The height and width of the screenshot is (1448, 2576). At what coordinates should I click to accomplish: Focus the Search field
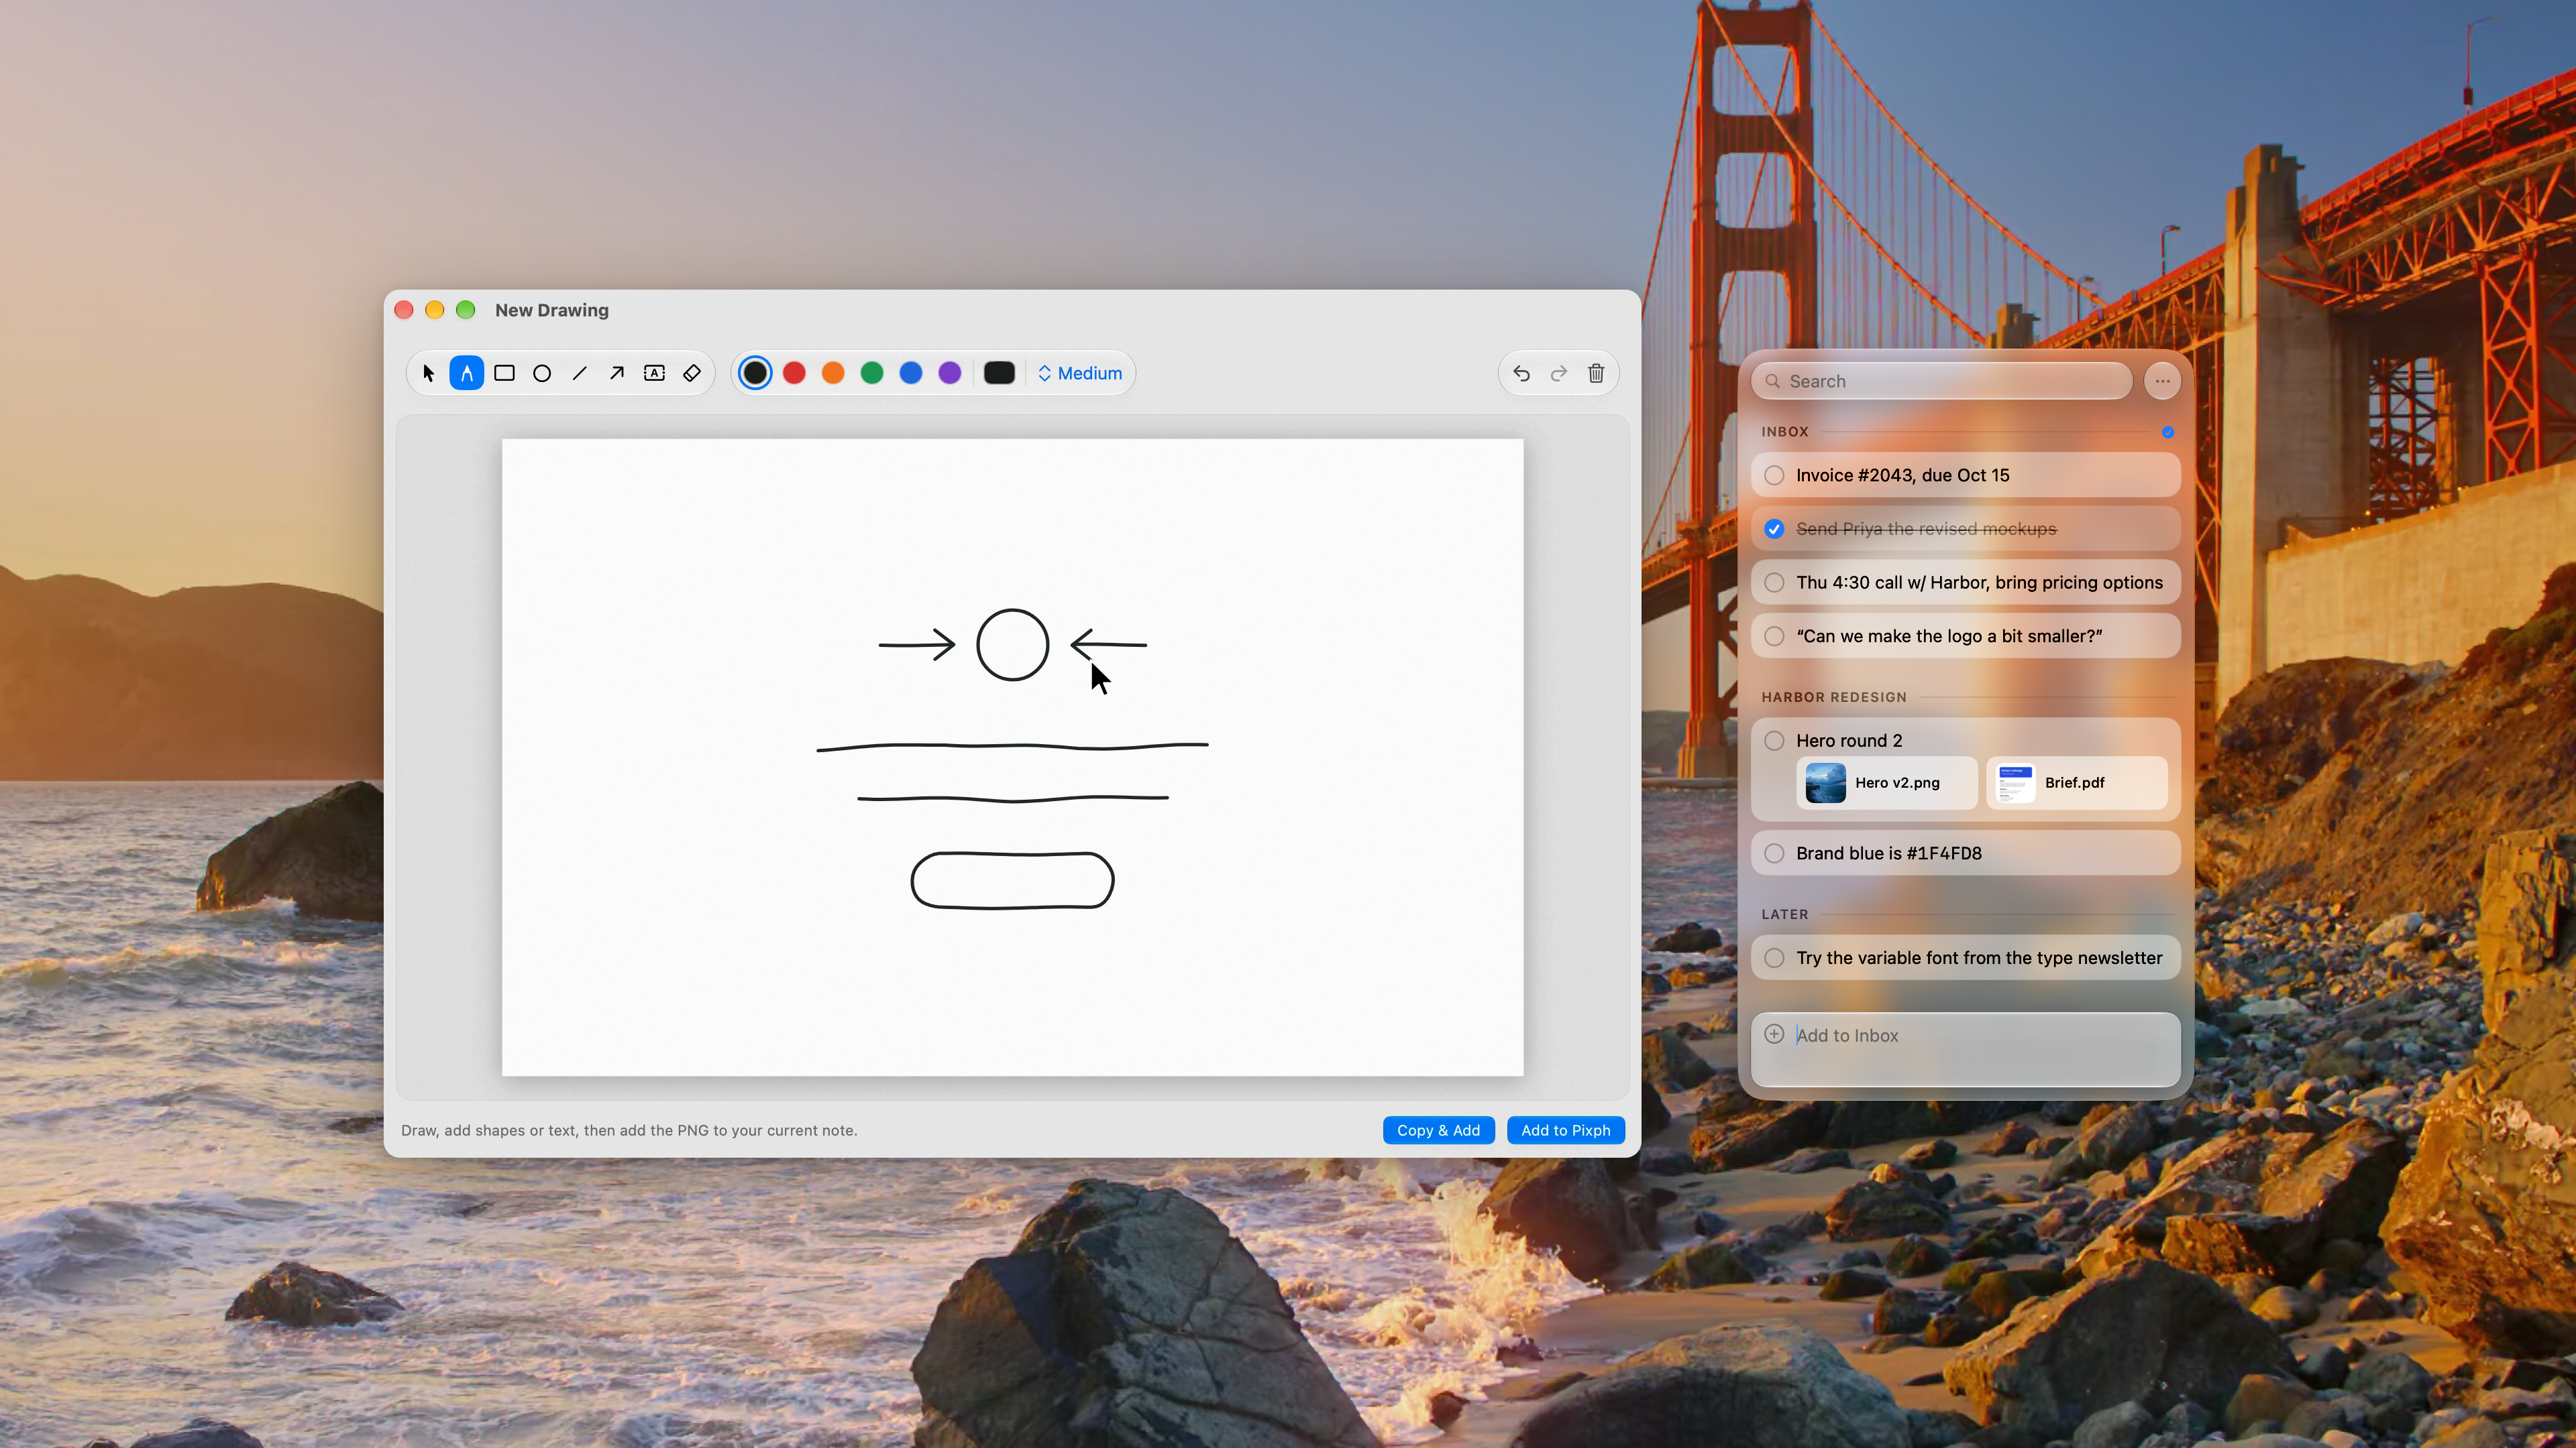(x=1941, y=381)
